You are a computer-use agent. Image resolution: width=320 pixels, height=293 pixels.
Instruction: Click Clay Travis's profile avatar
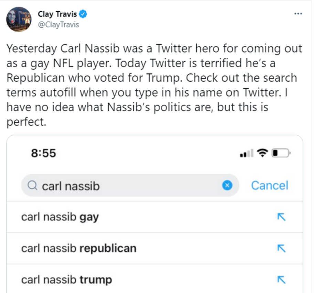tap(19, 19)
